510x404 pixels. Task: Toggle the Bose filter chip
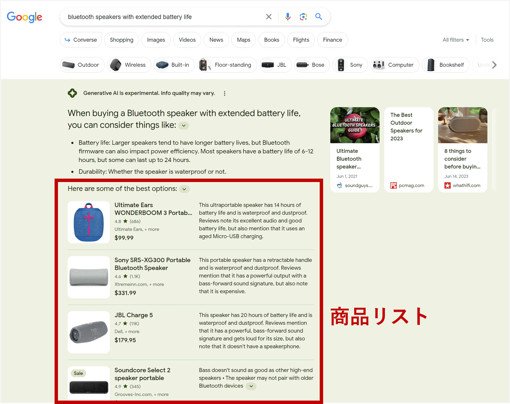312,65
